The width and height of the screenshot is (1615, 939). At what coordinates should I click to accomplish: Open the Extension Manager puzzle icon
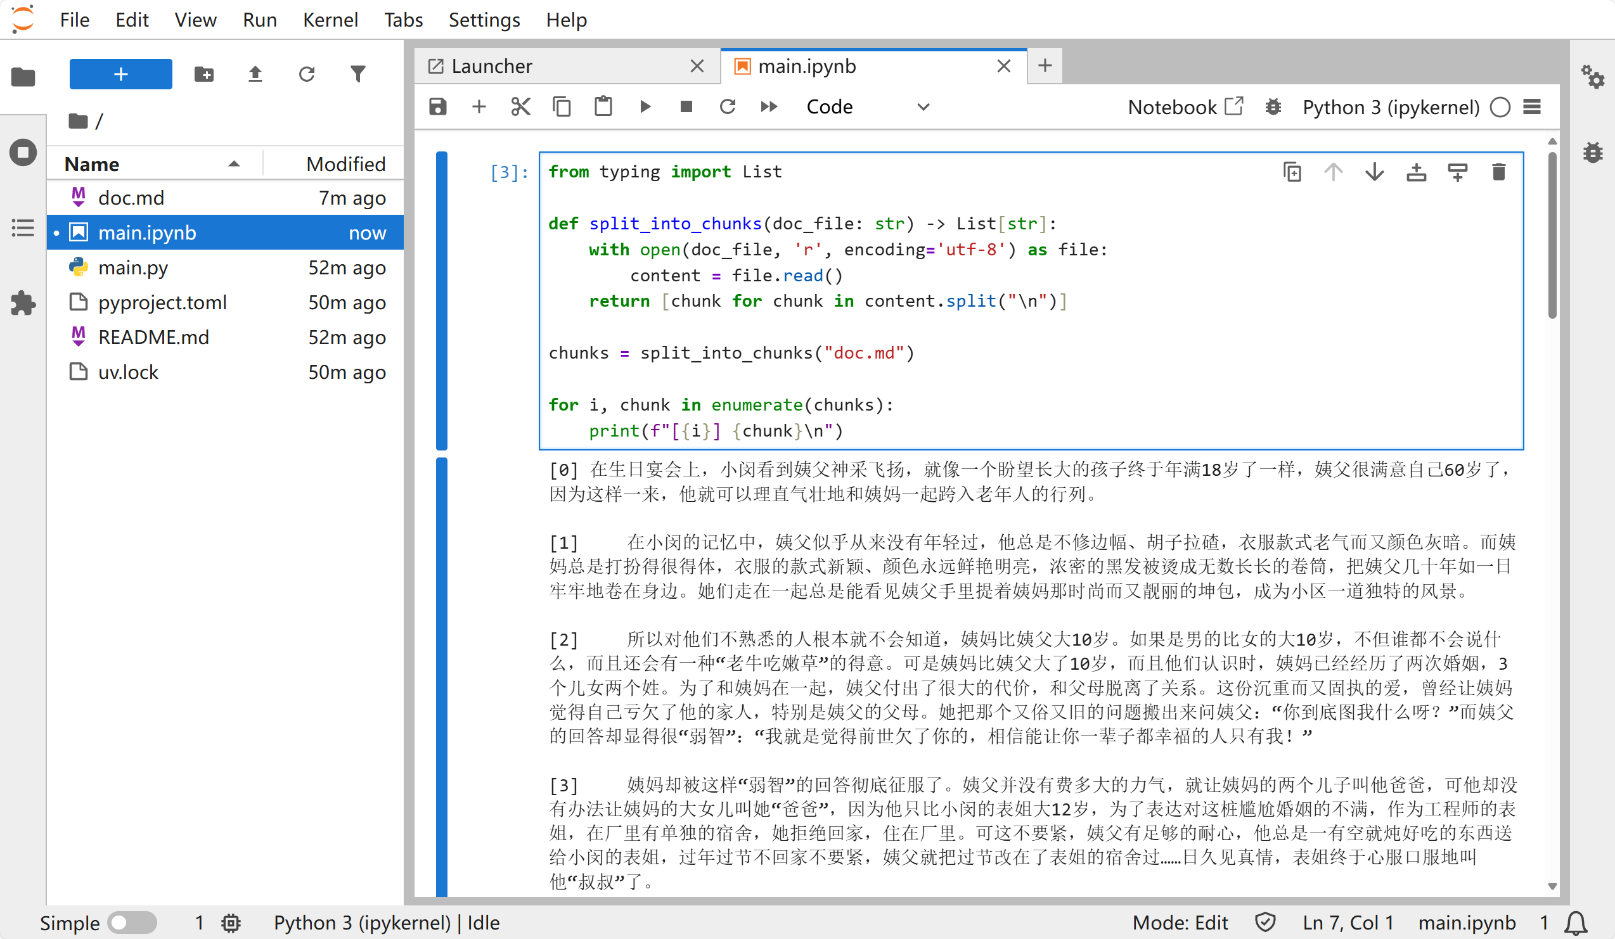tap(23, 303)
